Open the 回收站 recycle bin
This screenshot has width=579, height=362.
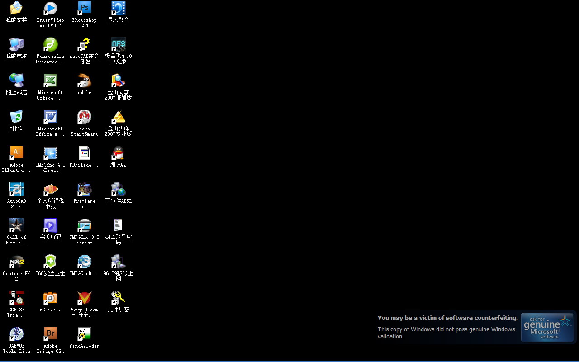[16, 117]
